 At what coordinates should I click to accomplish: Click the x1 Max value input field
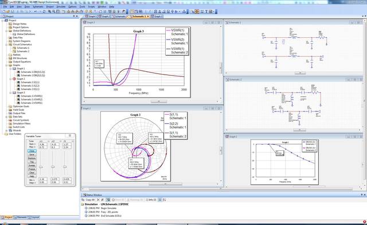43,147
